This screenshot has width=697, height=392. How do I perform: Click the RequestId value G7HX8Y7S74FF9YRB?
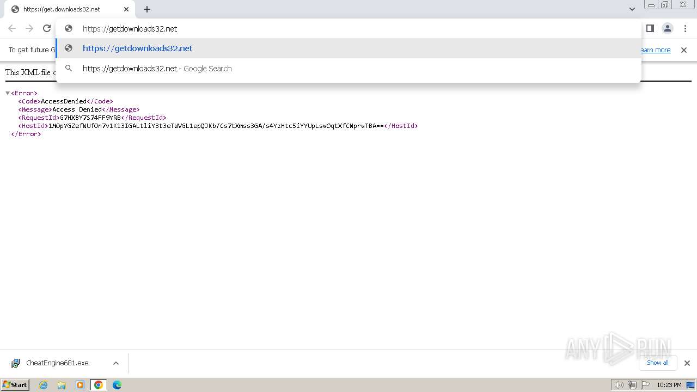pos(90,118)
